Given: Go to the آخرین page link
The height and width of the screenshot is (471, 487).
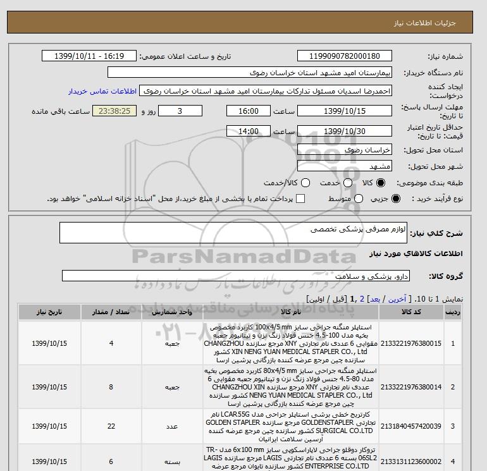Looking at the screenshot, I should [x=397, y=299].
